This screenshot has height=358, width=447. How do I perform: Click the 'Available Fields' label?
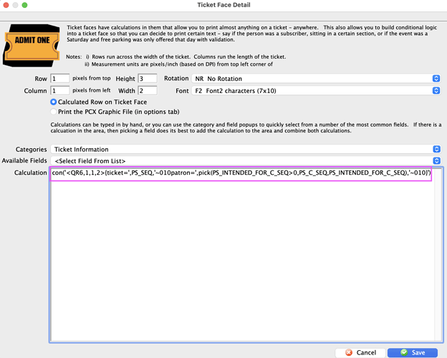(24, 160)
